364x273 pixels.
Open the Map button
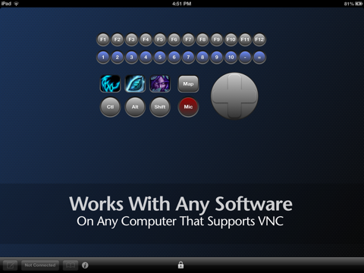(x=188, y=84)
